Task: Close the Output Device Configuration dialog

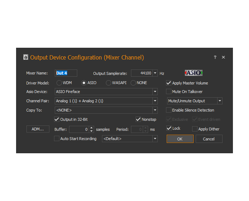Action: (224, 57)
